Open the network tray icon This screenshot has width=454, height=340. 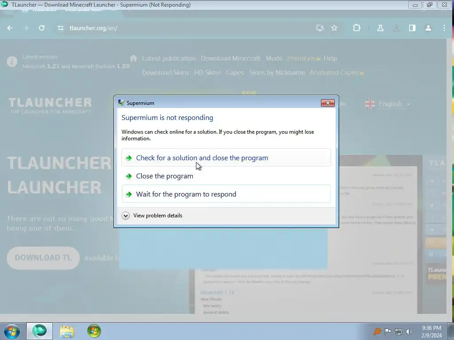399,331
